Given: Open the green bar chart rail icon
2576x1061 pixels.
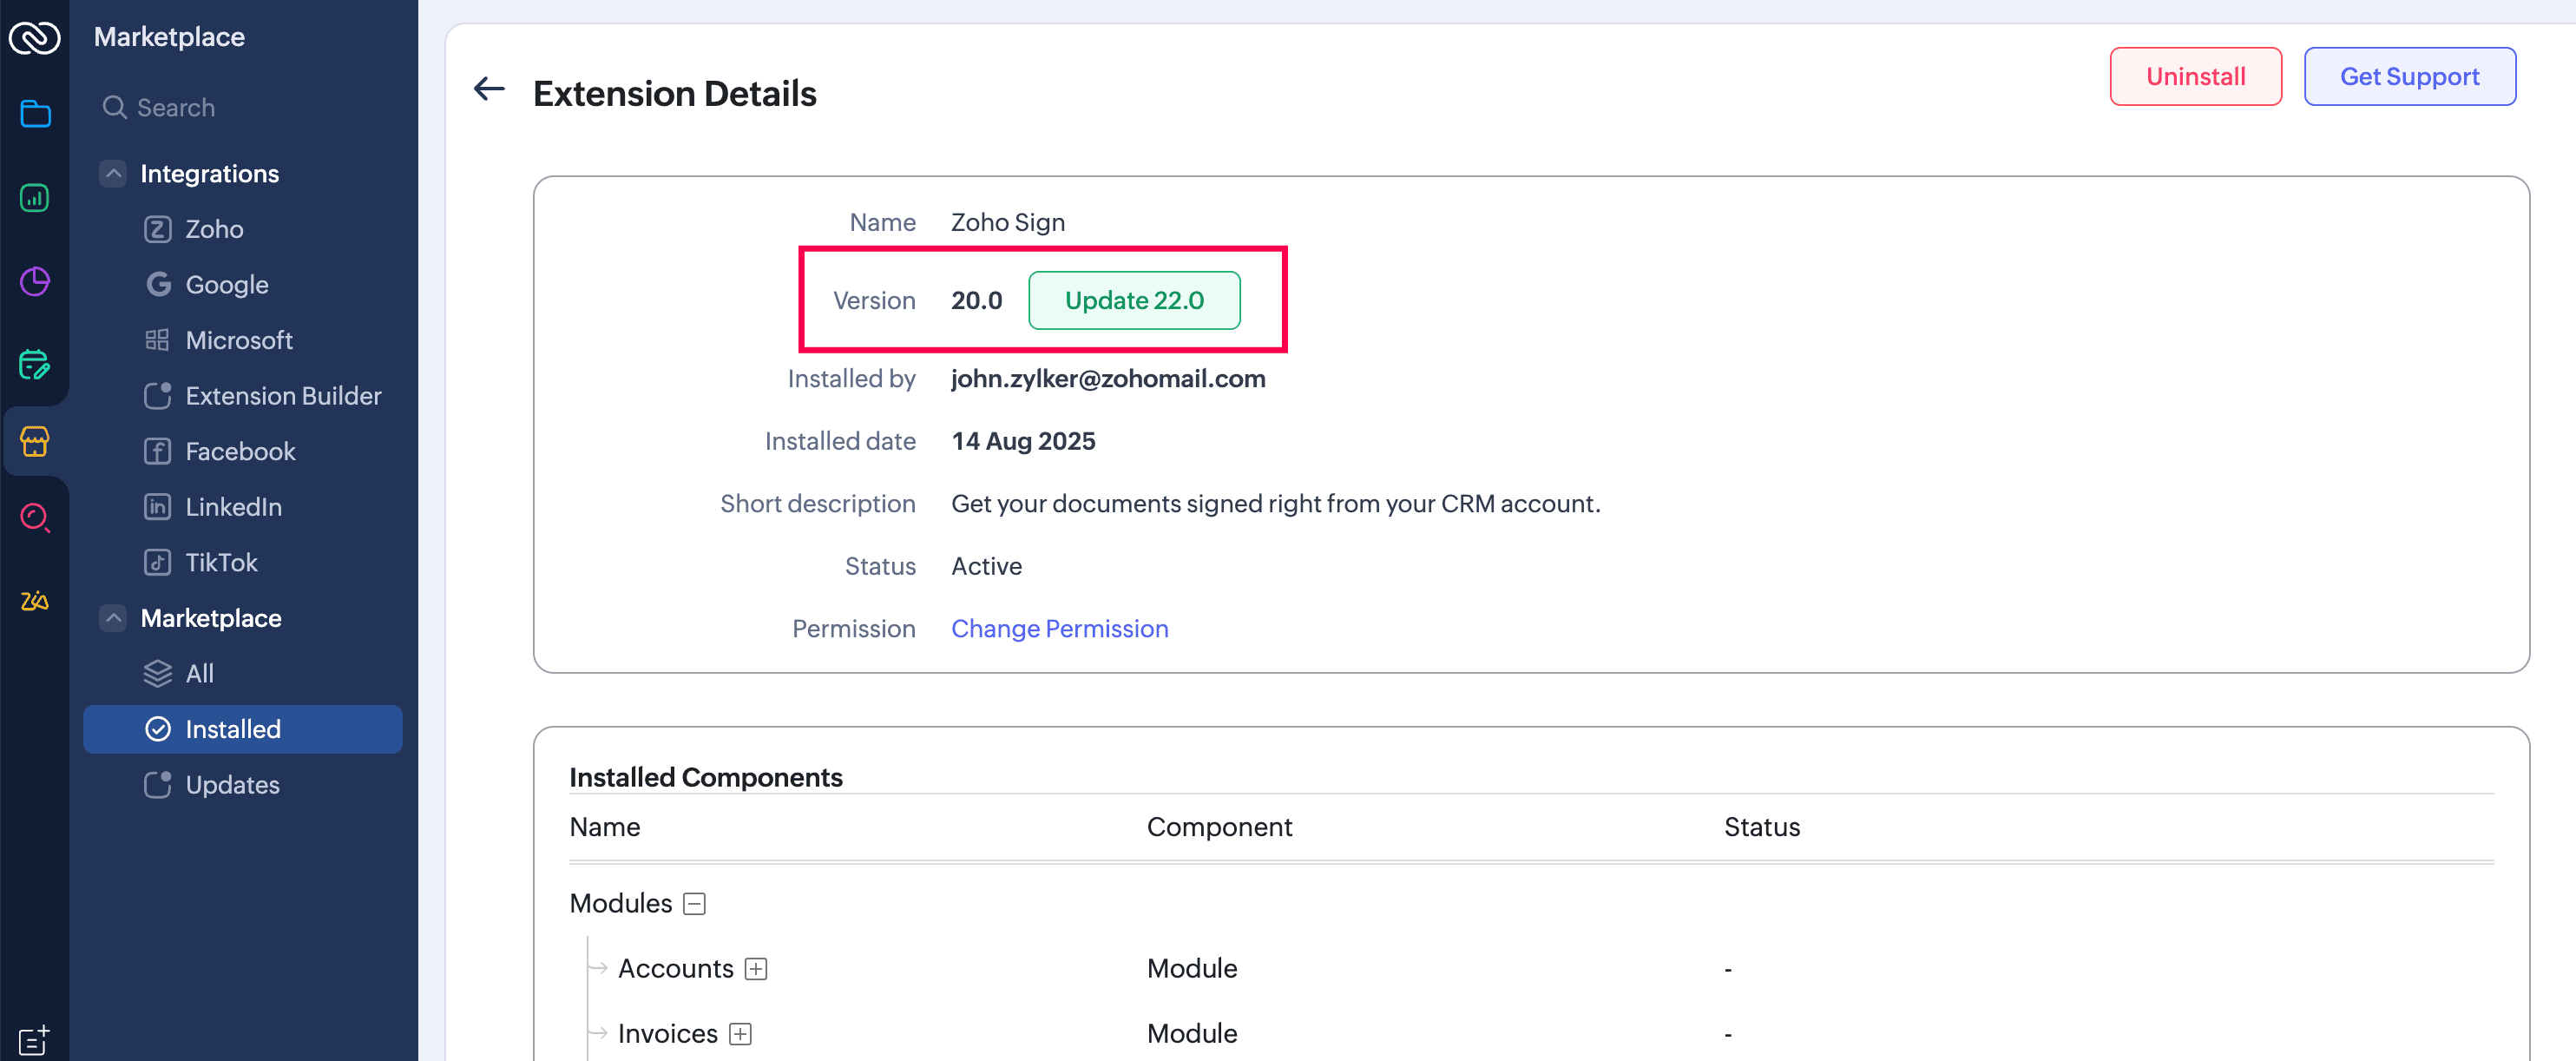Looking at the screenshot, I should click(35, 198).
